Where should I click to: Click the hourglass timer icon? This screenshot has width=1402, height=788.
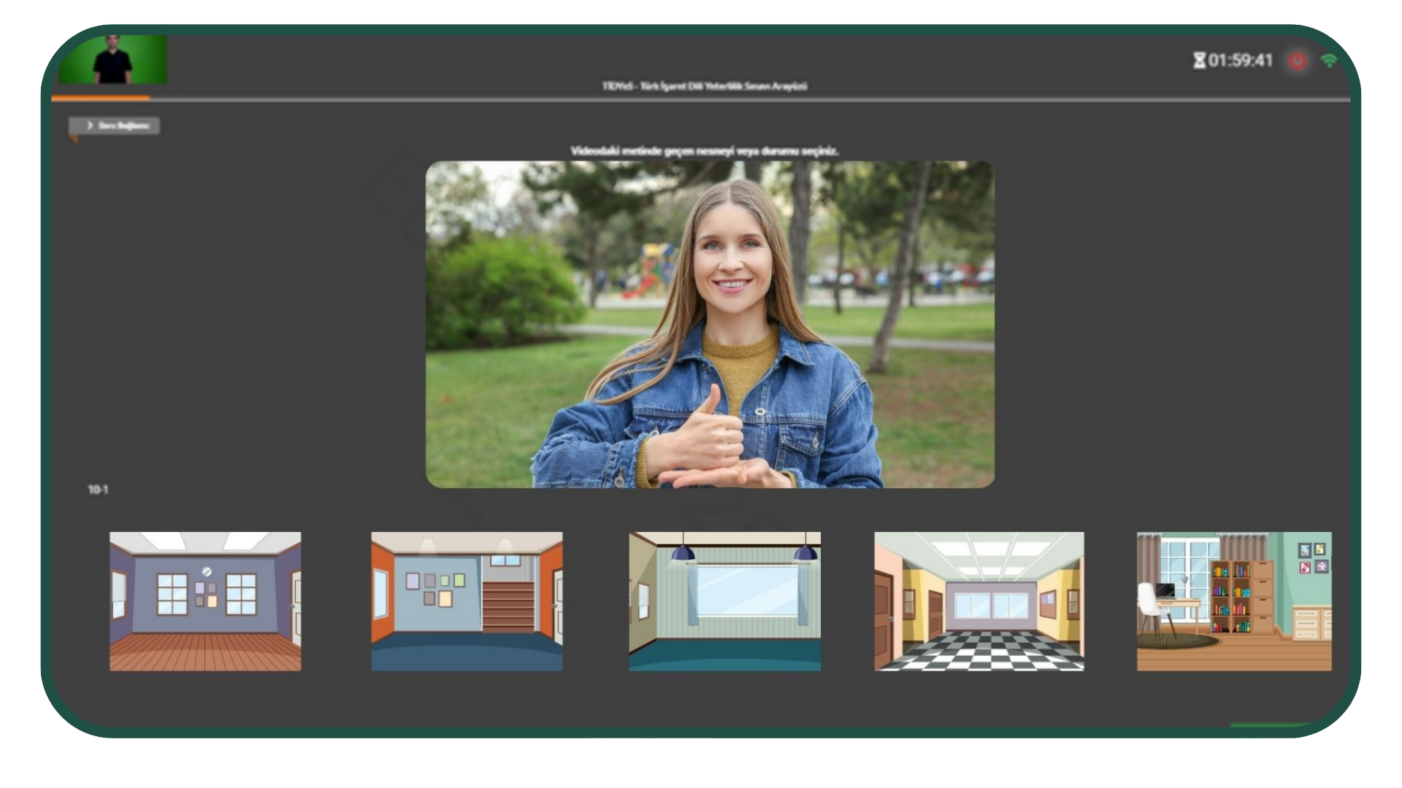click(x=1200, y=61)
